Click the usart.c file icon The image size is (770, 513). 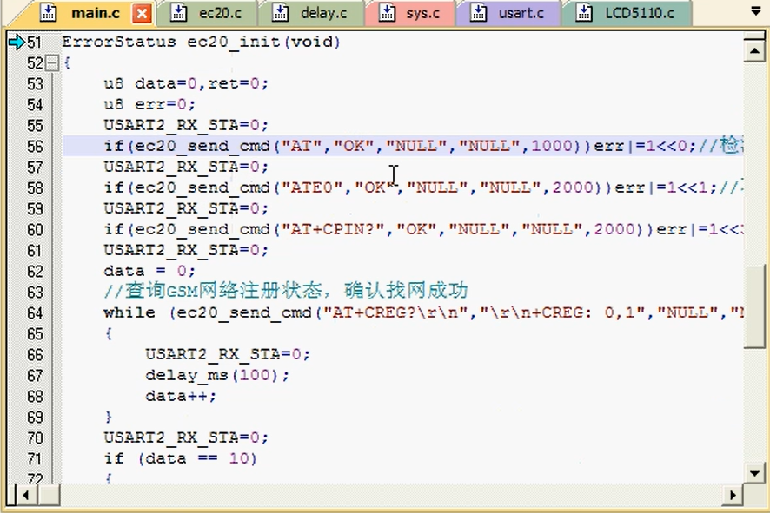[x=478, y=13]
